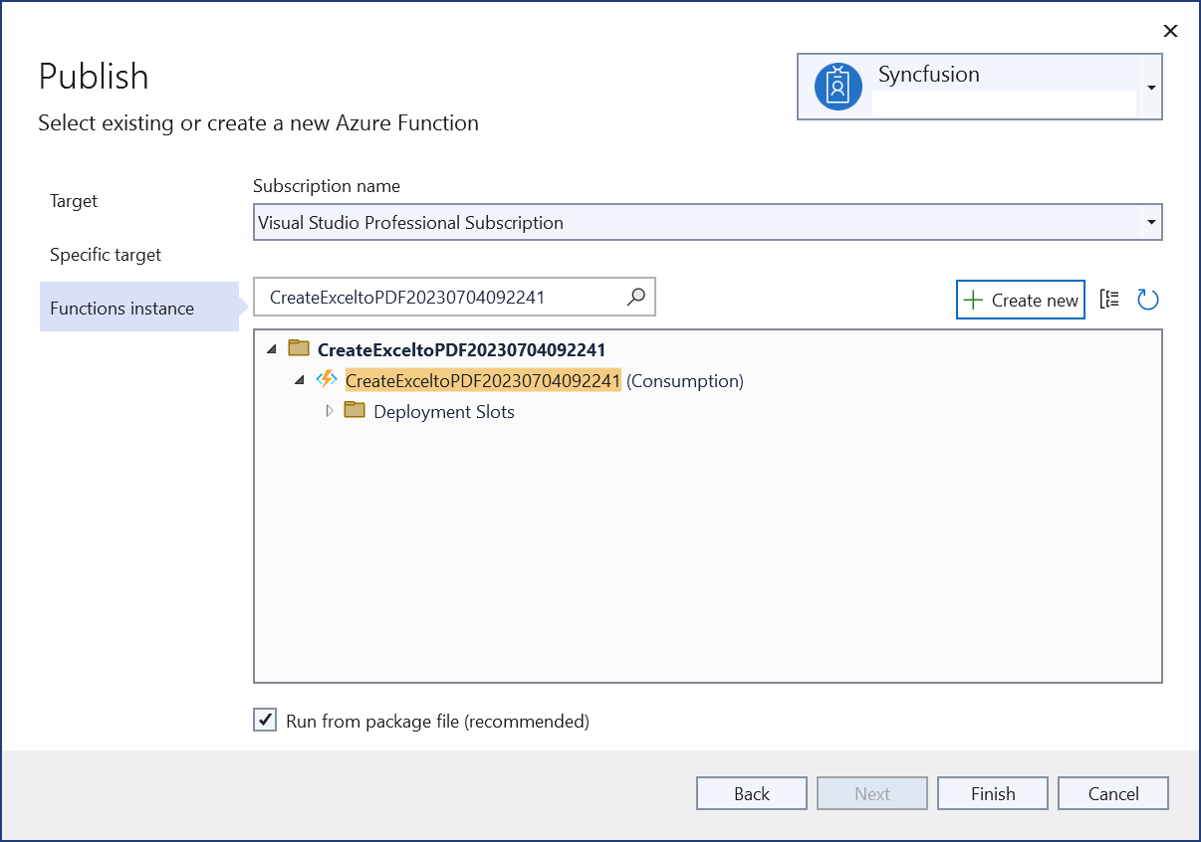The width and height of the screenshot is (1201, 842).
Task: Expand the Deployment Slots node
Action: [x=331, y=411]
